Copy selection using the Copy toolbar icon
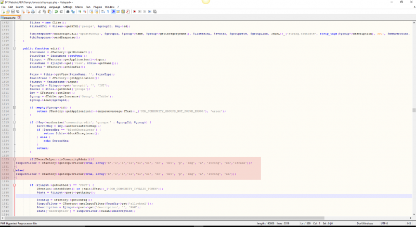Viewport: 416px width, 227px height. 44,11
